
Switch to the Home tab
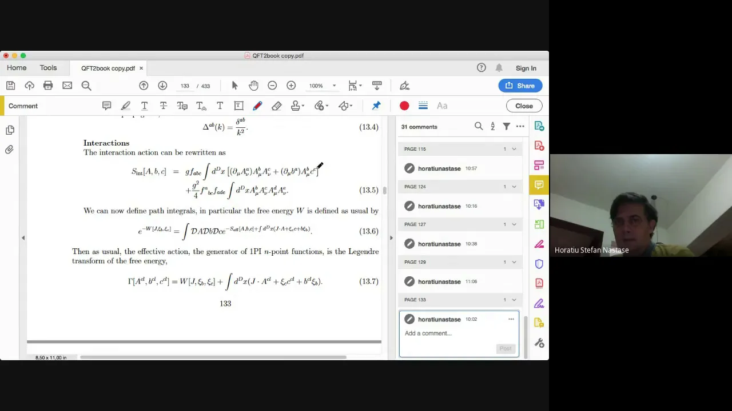(x=17, y=68)
